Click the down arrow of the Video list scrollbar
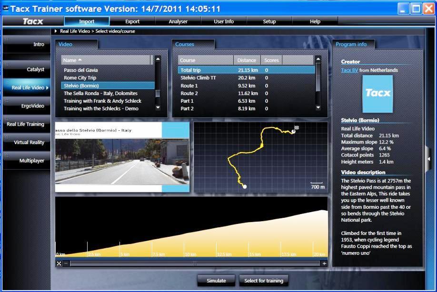The height and width of the screenshot is (292, 437). click(x=158, y=107)
